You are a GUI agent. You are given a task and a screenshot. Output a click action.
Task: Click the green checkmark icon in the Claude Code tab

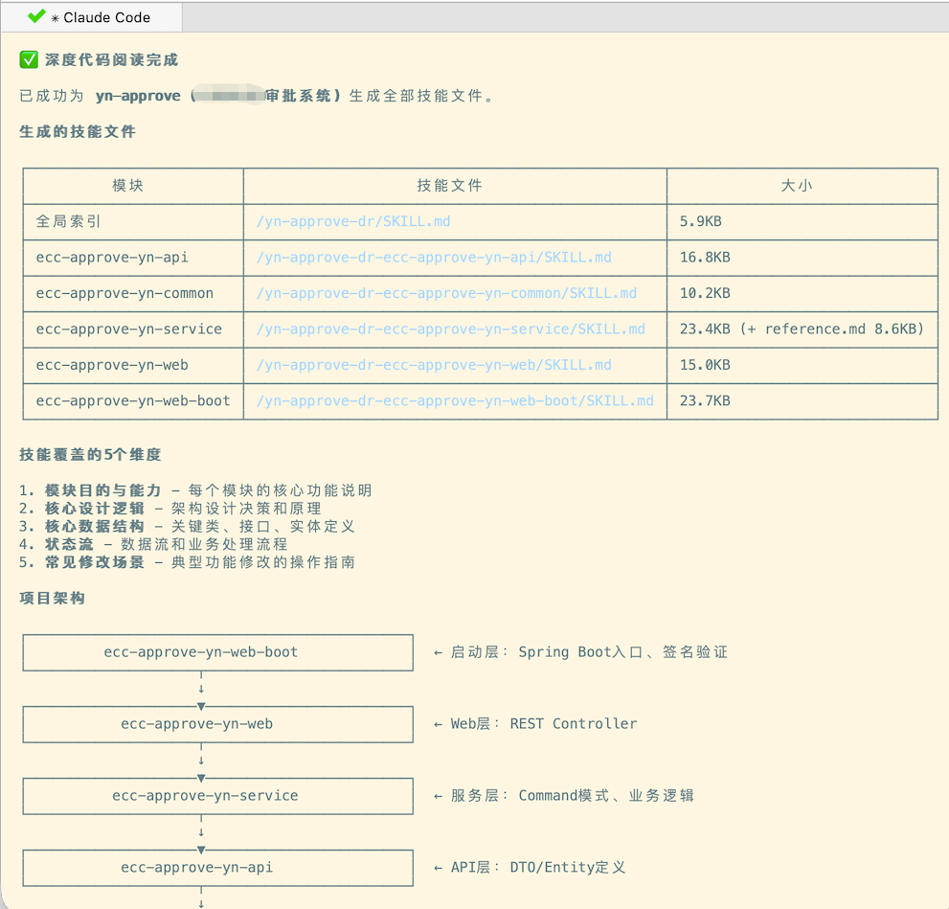(x=36, y=16)
